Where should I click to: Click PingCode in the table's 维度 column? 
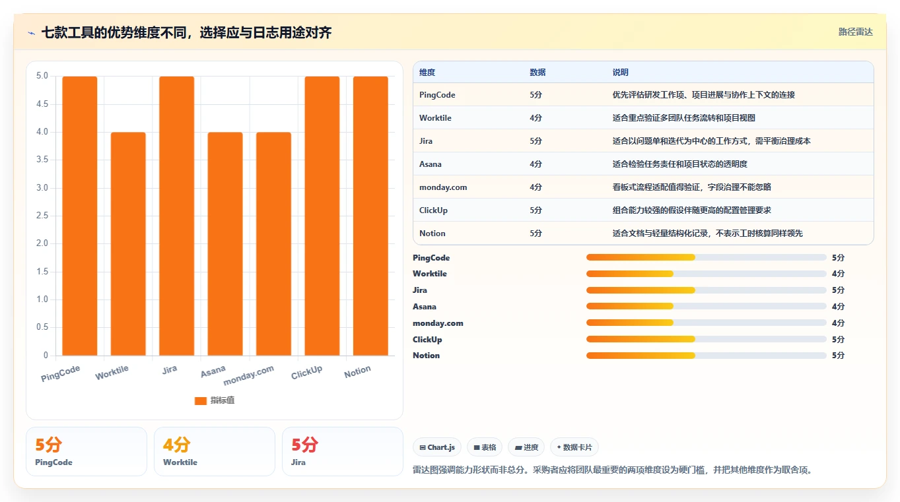pyautogui.click(x=437, y=95)
